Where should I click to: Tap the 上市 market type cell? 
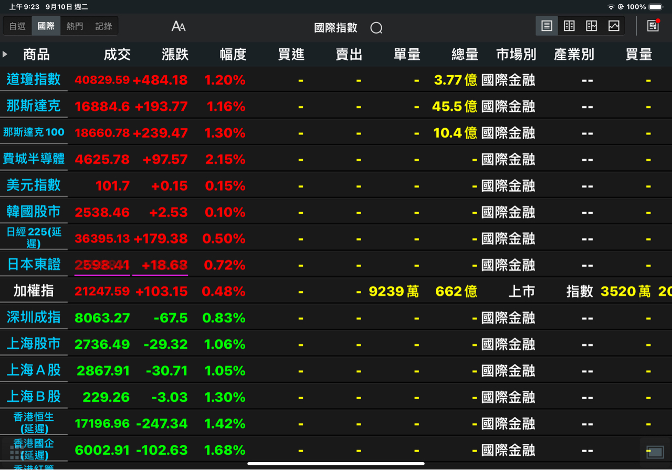point(522,291)
